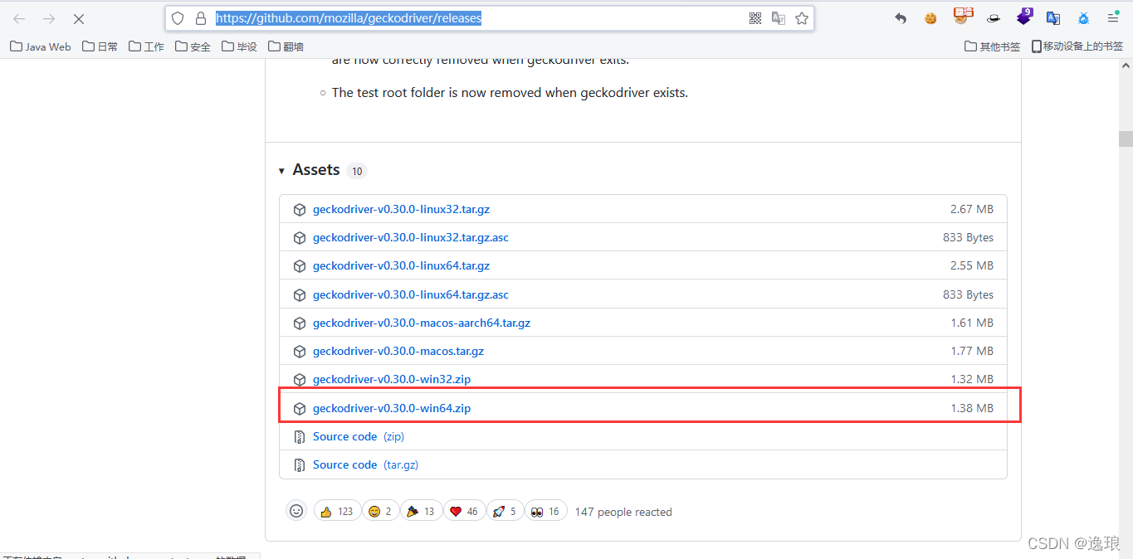Open the smiley add-reaction button

(x=296, y=511)
